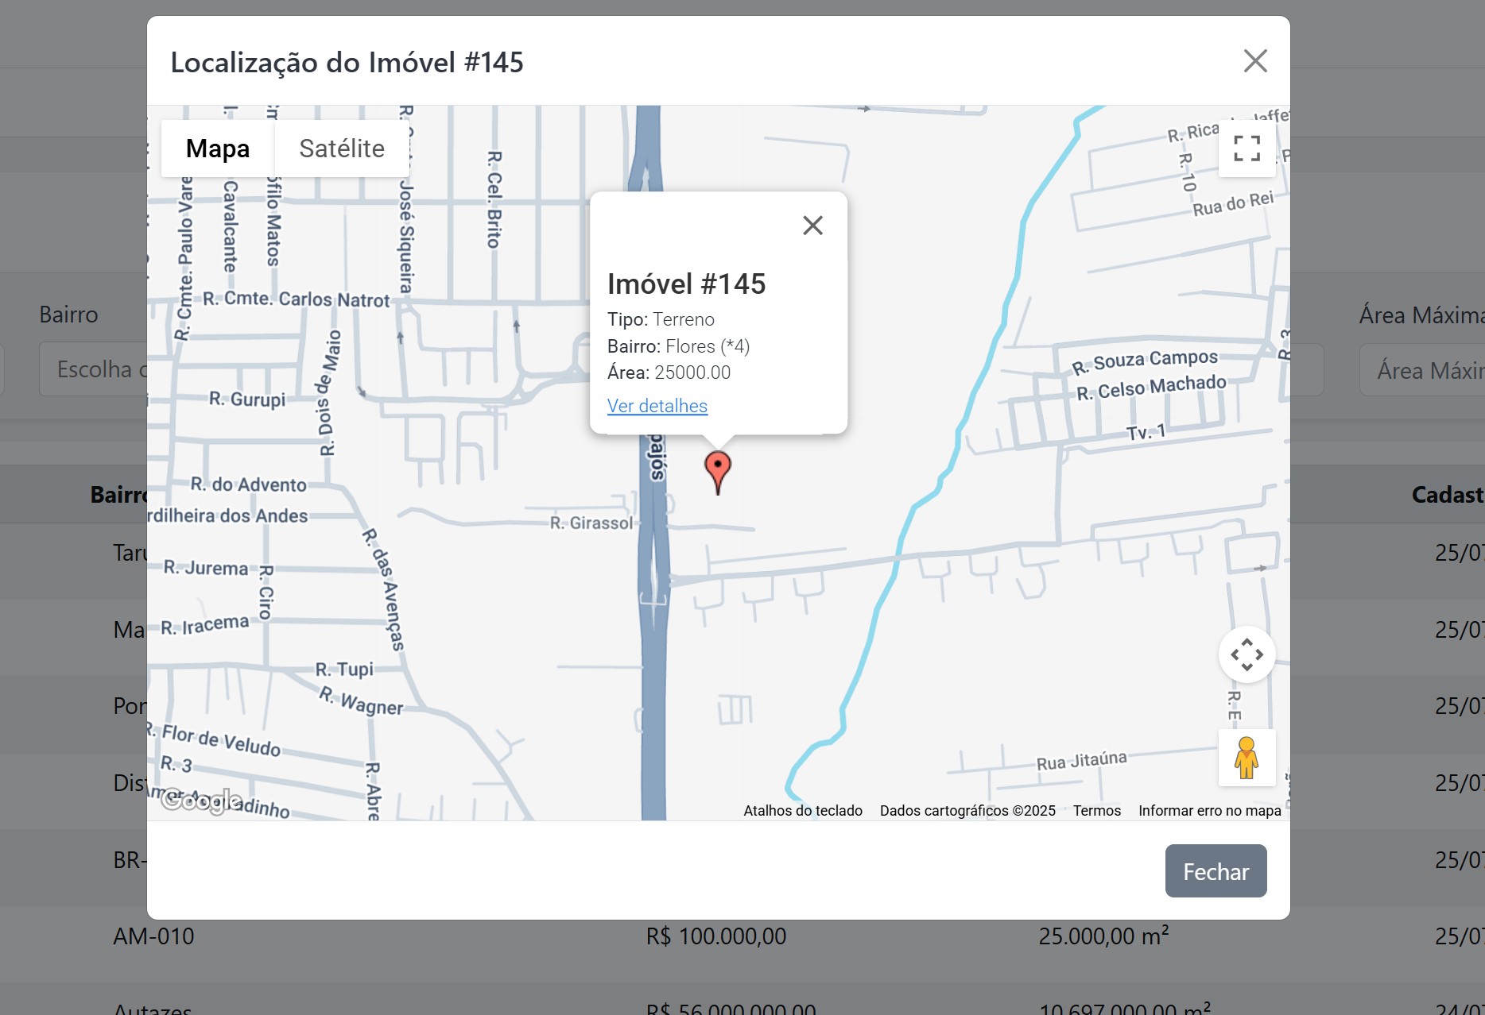
Task: Click the R. Cmte. Carlos Natrot label
Action: 297,299
